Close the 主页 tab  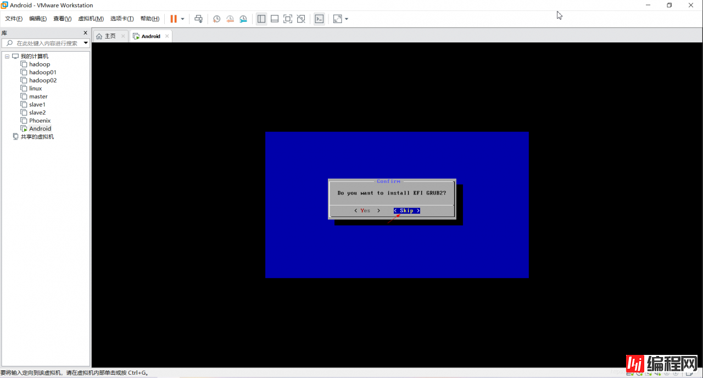point(123,36)
